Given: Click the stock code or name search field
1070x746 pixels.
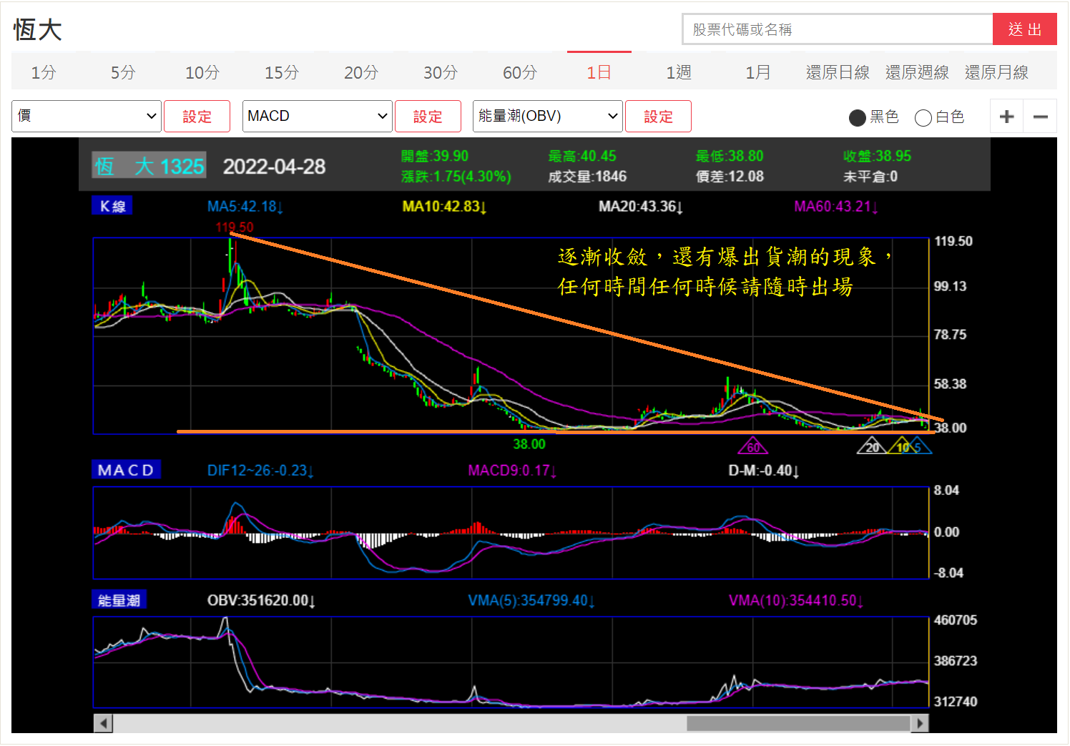Looking at the screenshot, I should 838,29.
